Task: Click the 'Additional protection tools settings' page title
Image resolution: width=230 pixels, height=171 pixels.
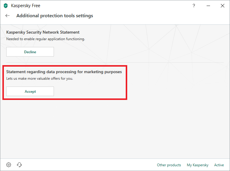Action: pyautogui.click(x=55, y=16)
